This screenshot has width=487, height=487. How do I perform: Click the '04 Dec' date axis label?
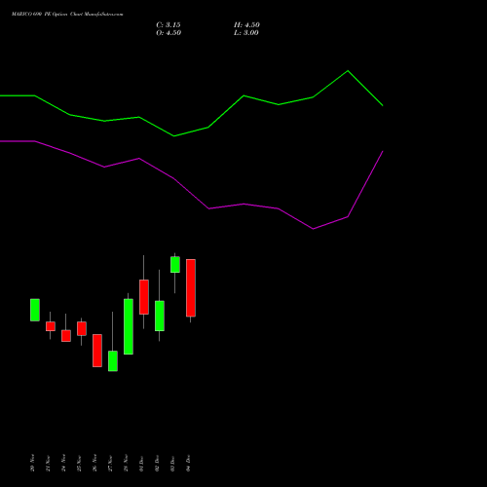[188, 463]
